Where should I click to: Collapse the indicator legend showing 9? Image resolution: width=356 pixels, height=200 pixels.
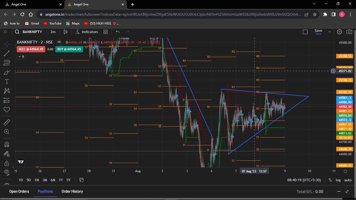21,57
